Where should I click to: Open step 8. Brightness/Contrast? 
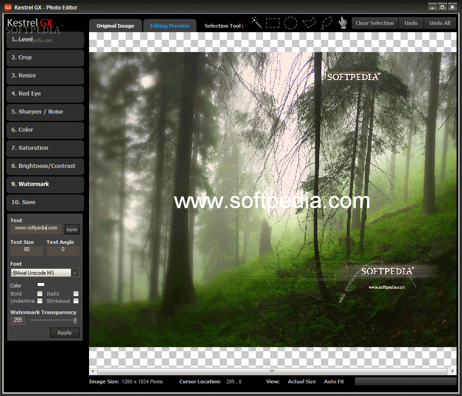pos(45,167)
